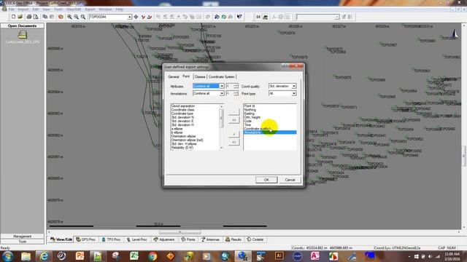
Task: Open the General tab in export settings
Action: 174,77
